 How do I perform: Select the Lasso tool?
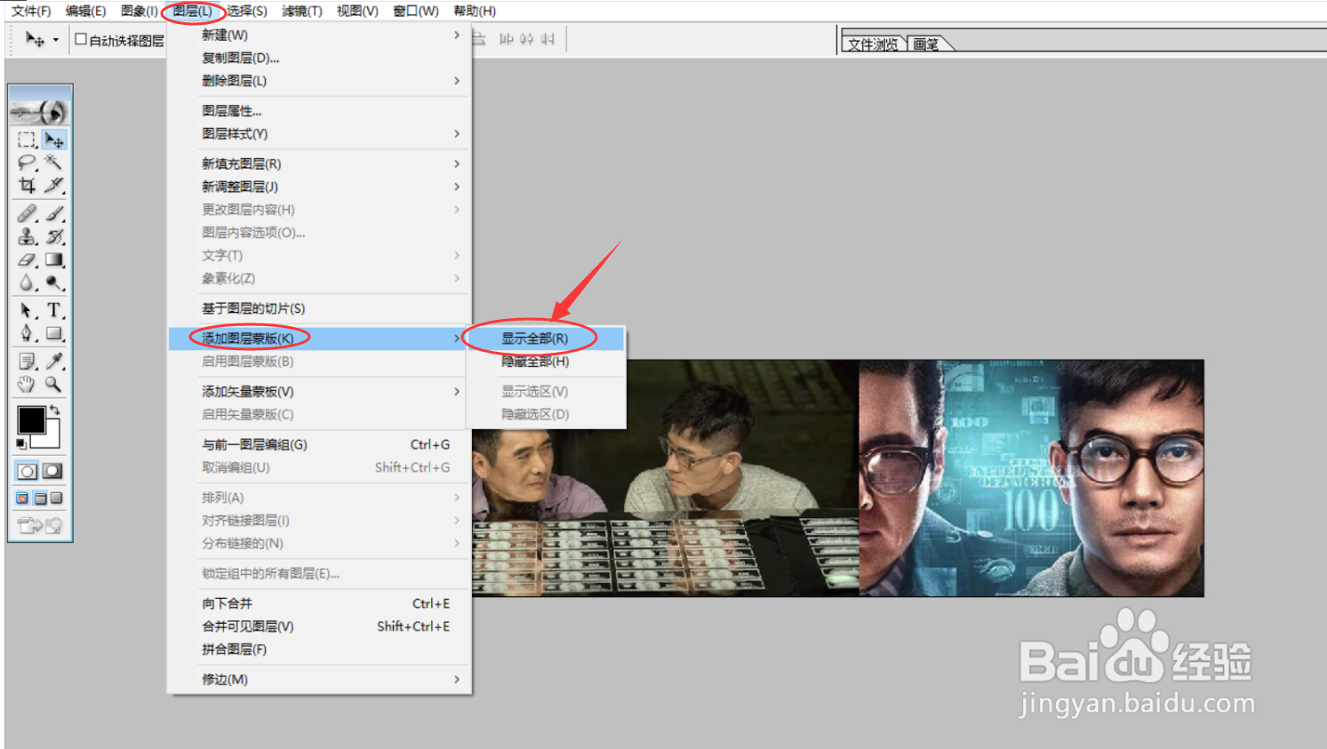[x=27, y=163]
